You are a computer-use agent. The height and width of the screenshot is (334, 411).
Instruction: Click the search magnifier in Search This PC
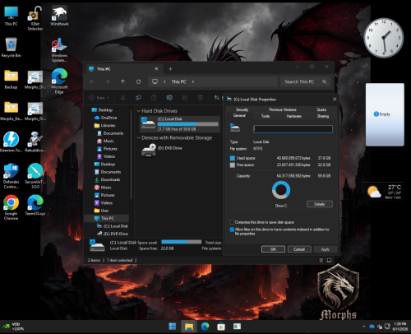click(325, 81)
